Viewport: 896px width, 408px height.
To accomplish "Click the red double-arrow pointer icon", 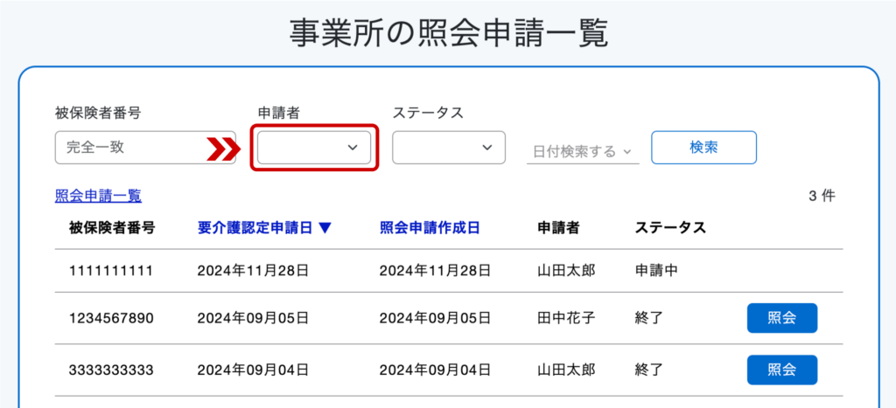I will (223, 149).
